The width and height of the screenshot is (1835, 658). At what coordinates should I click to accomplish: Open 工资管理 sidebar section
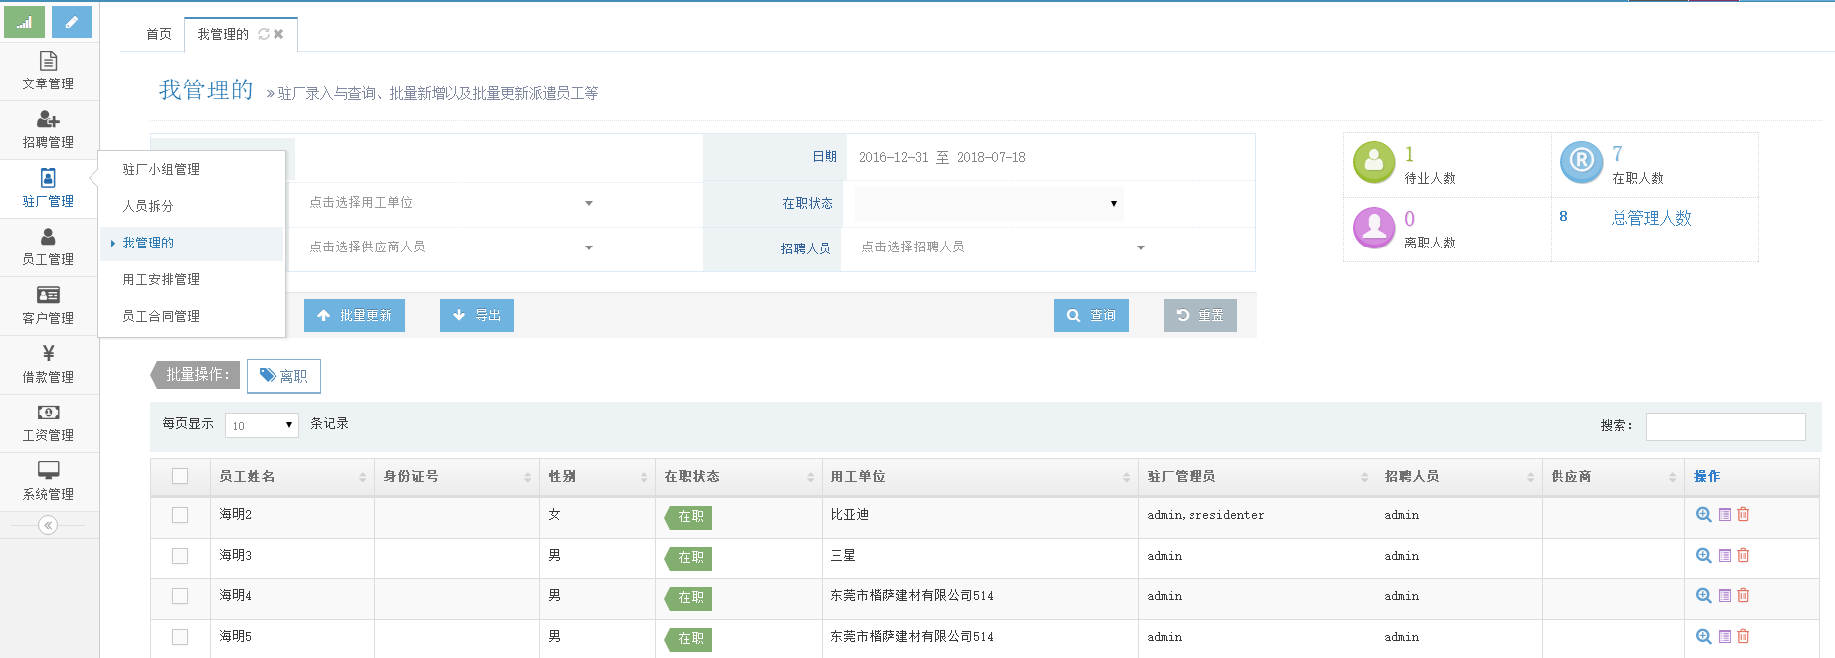tap(48, 423)
